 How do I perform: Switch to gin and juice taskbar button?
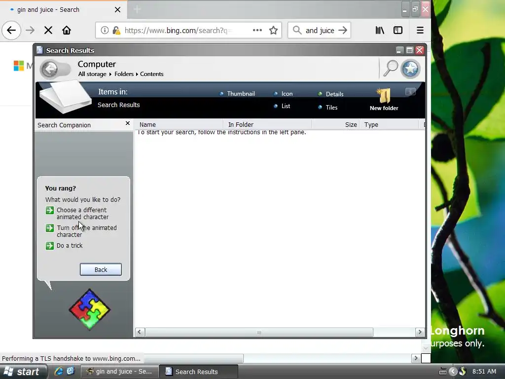point(119,372)
